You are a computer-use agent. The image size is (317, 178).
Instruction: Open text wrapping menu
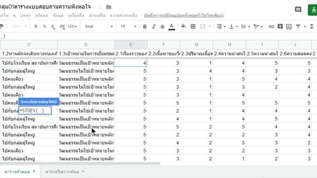click(x=246, y=26)
